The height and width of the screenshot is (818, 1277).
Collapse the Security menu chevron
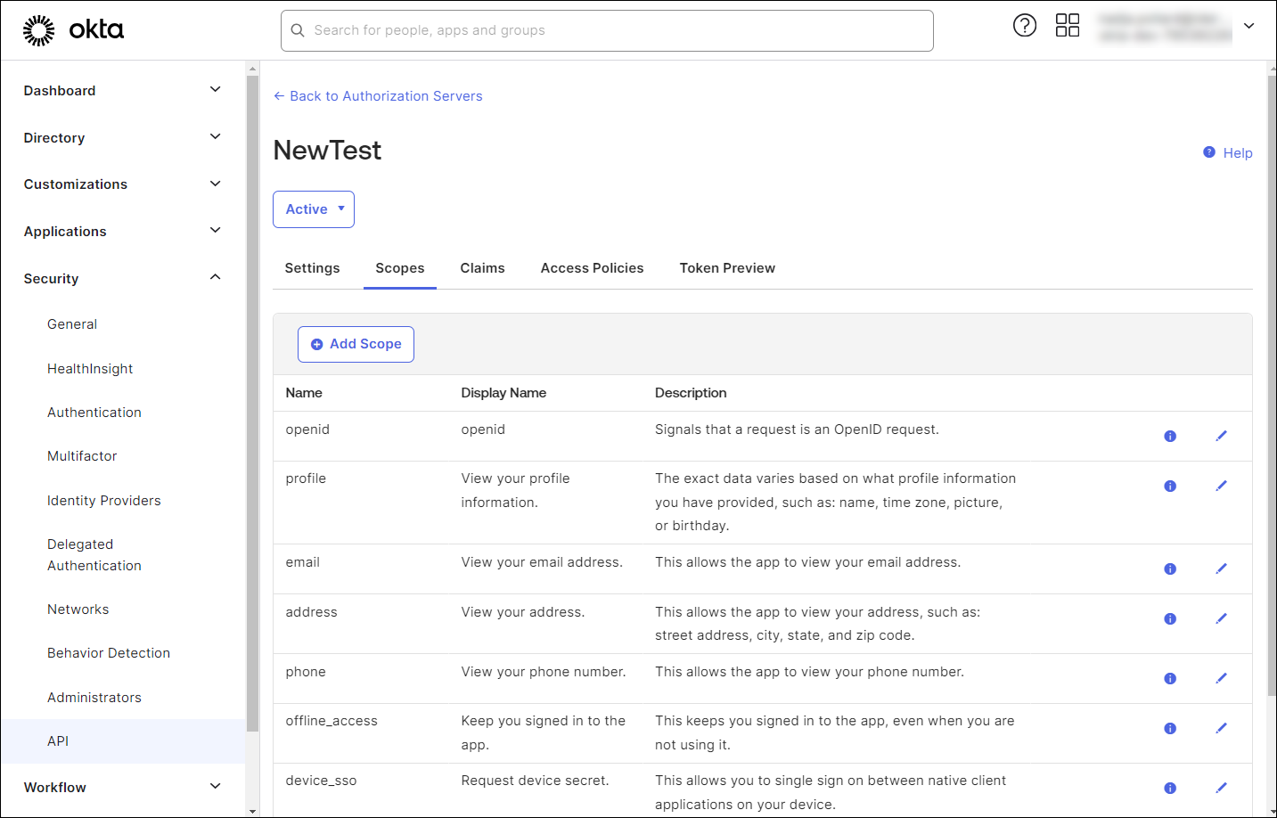point(215,277)
